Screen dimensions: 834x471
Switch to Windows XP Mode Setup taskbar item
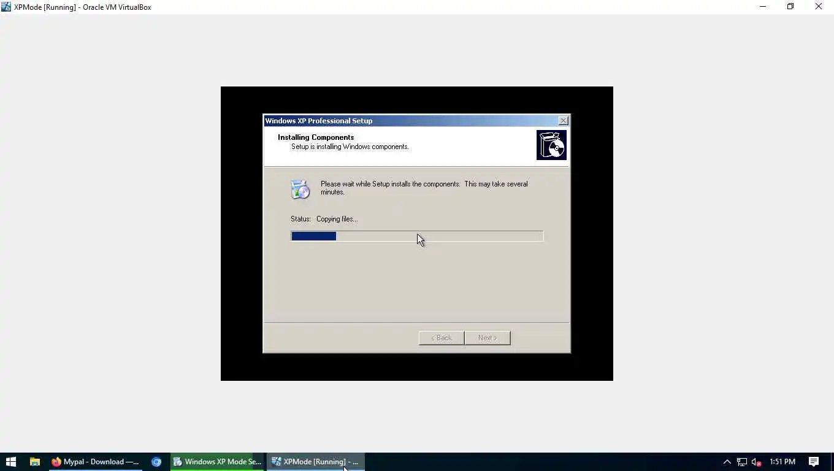(x=217, y=462)
